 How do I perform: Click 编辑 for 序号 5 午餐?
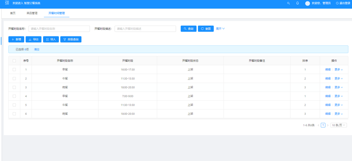pos(328,105)
